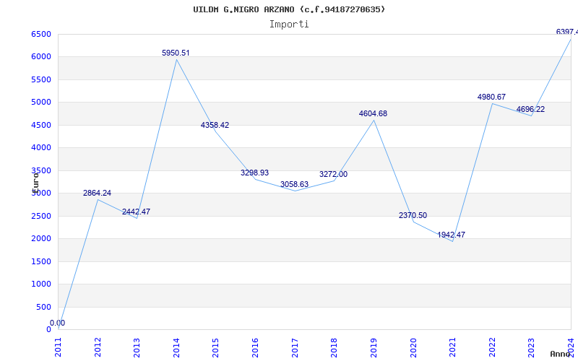Select the data label 1942.47

click(451, 235)
